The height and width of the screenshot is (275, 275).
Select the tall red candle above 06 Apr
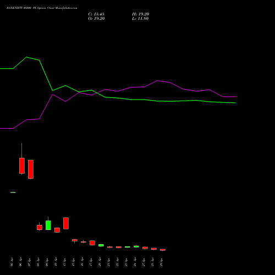click(x=22, y=166)
